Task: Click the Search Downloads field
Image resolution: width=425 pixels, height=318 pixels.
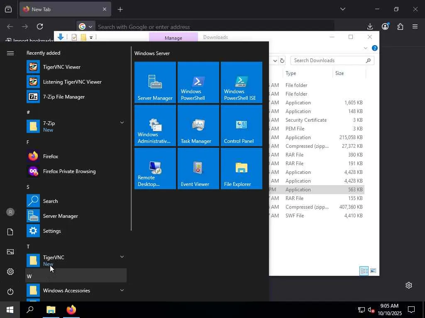Action: 332,60
